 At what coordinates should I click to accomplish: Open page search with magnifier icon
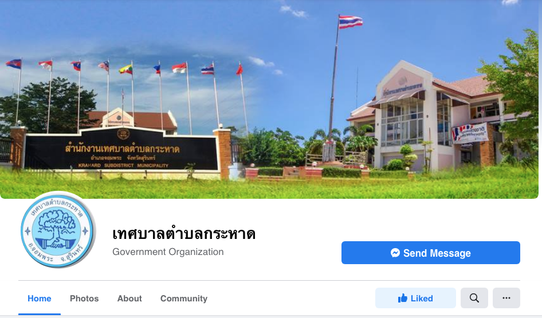click(474, 298)
